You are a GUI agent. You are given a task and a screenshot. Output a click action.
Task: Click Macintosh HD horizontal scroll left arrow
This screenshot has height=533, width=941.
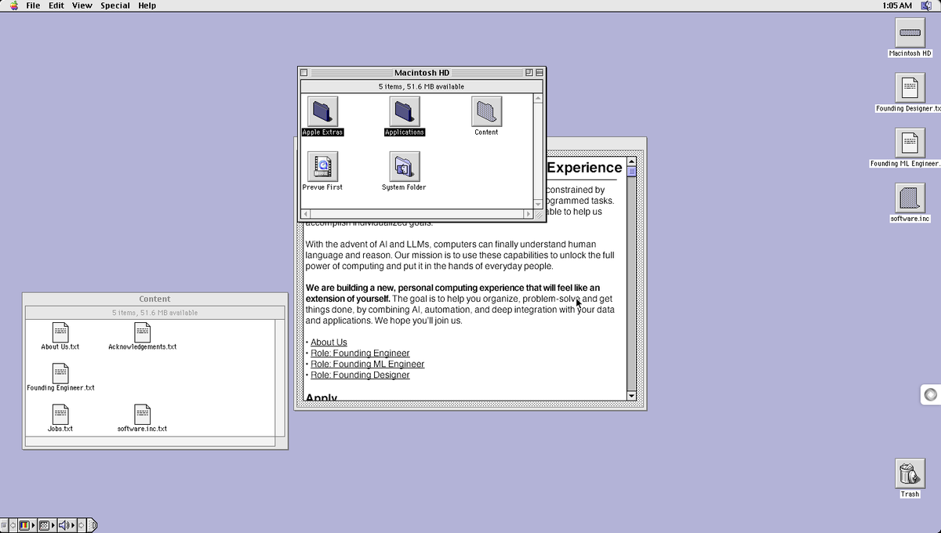coord(306,214)
